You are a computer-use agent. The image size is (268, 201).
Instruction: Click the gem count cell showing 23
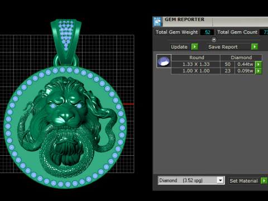point(227,71)
